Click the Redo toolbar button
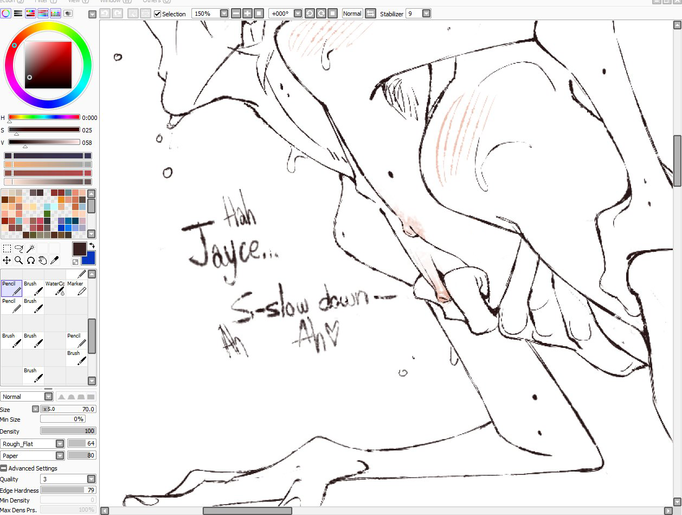 (117, 14)
